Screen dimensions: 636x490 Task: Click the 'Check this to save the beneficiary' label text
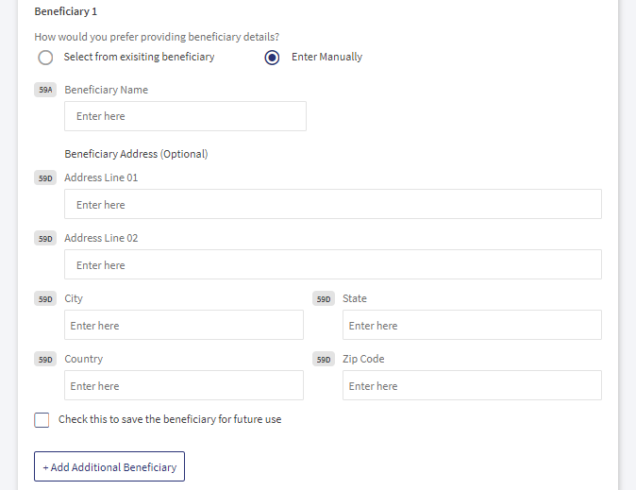pos(170,419)
